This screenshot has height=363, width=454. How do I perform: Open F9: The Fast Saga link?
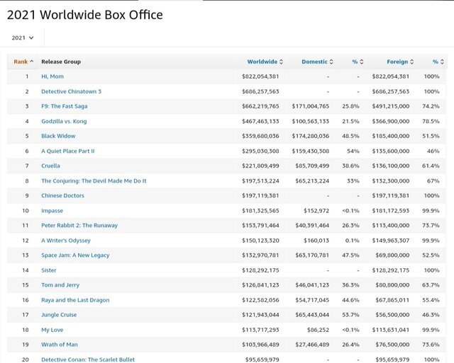click(x=65, y=106)
